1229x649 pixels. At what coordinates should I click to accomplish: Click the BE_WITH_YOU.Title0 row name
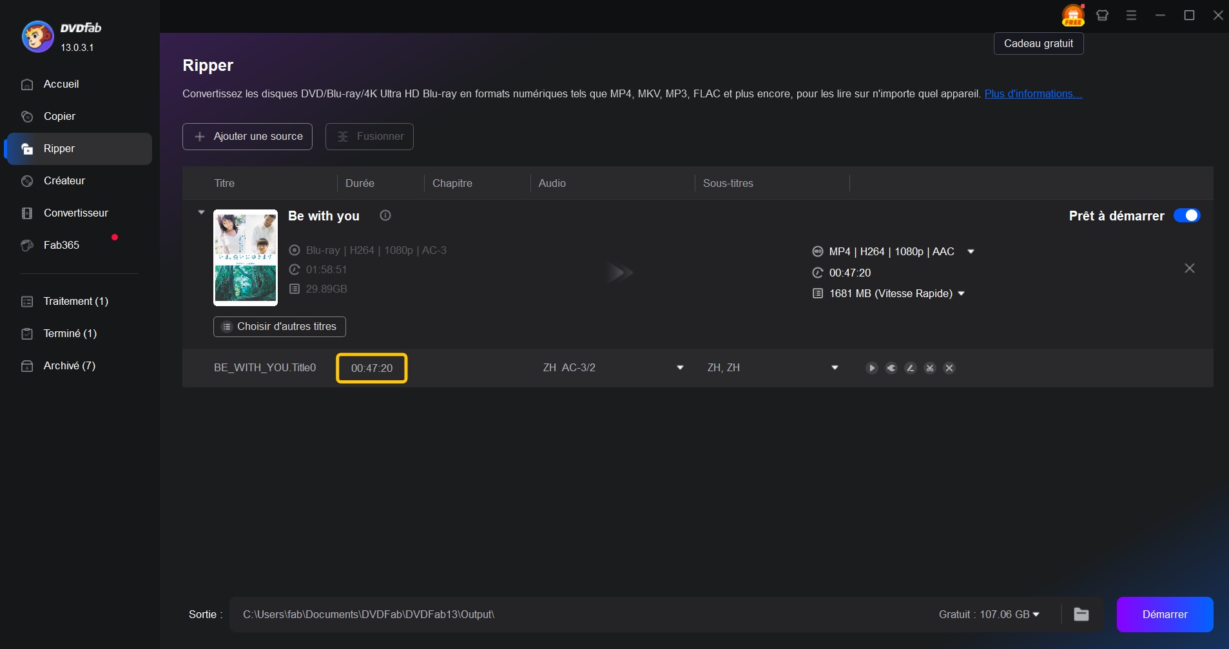click(265, 367)
